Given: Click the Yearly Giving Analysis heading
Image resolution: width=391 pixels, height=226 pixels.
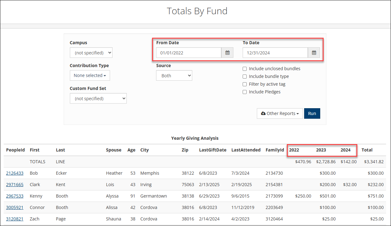Looking at the screenshot, I should pos(195,138).
